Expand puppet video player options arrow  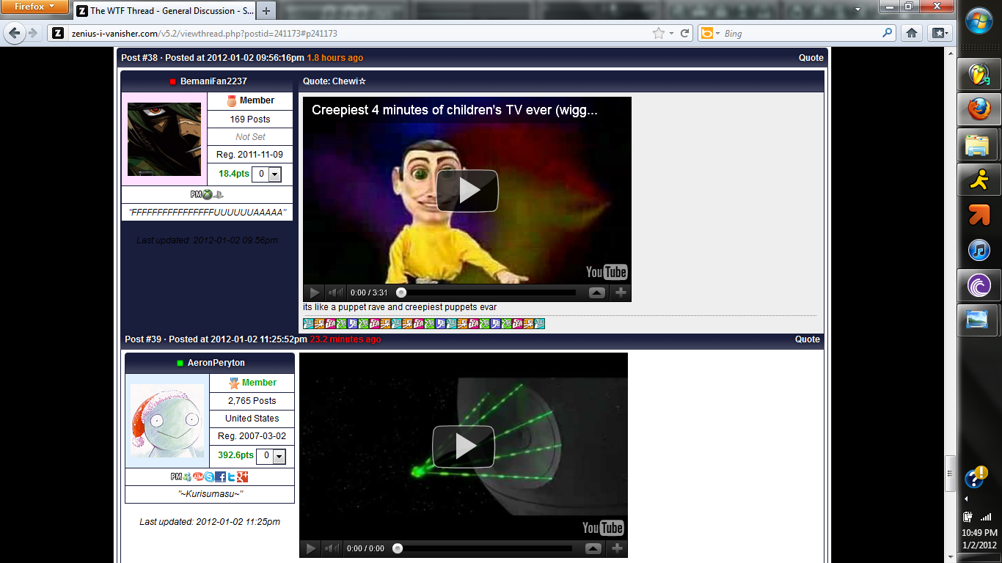click(597, 292)
